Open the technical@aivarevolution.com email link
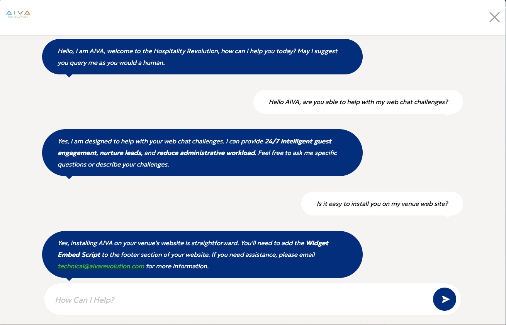This screenshot has width=506, height=325. pyautogui.click(x=101, y=266)
